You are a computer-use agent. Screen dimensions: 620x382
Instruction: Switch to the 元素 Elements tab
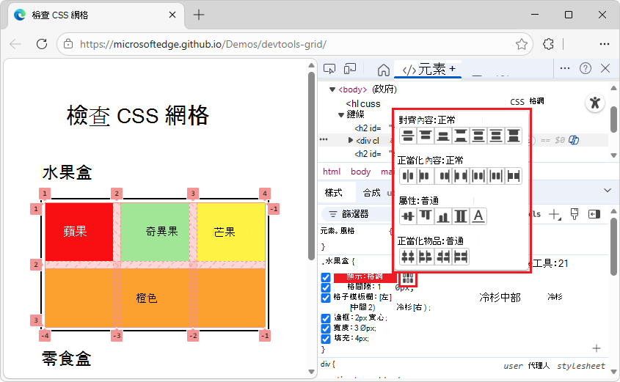click(428, 70)
